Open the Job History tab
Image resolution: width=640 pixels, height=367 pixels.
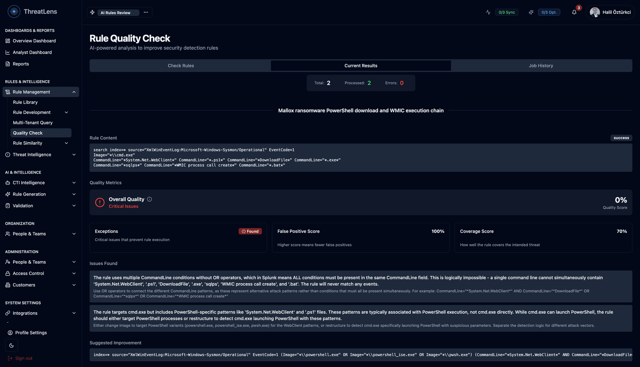click(x=541, y=66)
